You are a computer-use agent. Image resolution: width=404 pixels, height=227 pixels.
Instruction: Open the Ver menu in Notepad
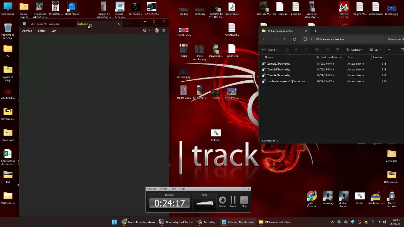click(x=54, y=31)
